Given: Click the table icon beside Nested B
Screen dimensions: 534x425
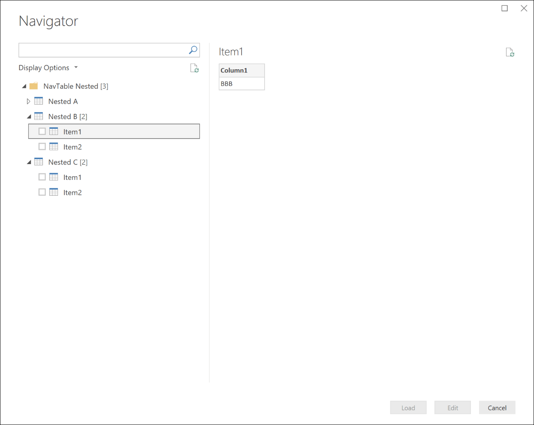Looking at the screenshot, I should click(38, 116).
